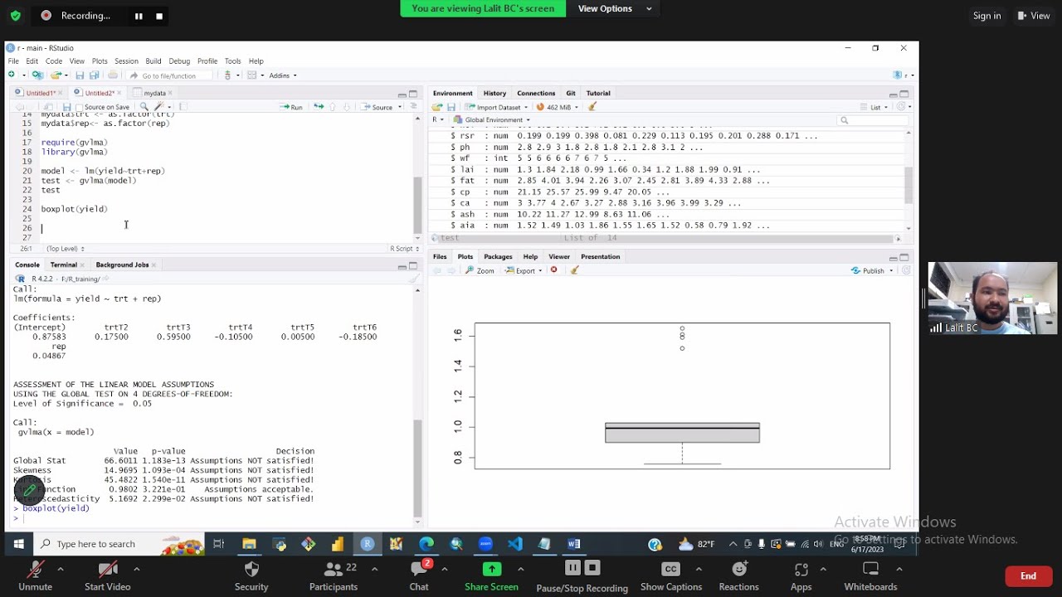Click the code tools magic wand icon
Image resolution: width=1062 pixels, height=597 pixels.
coord(158,107)
